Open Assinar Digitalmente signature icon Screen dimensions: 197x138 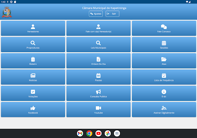point(164,108)
